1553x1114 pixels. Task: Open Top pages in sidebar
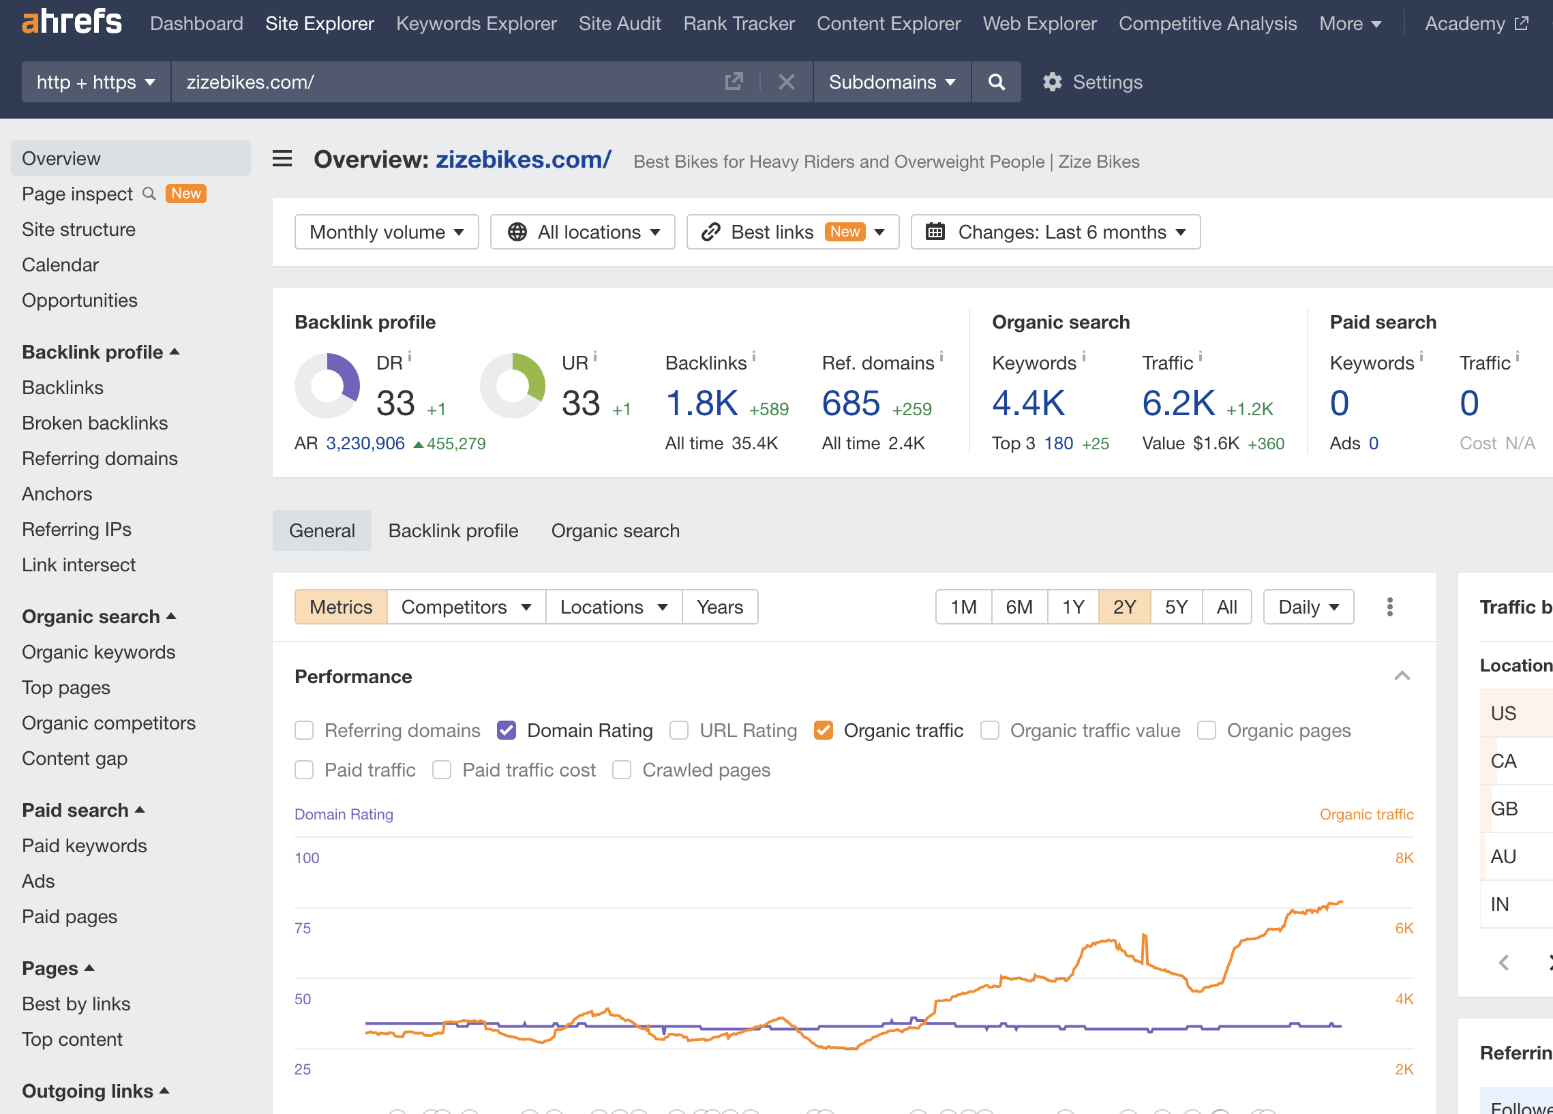click(65, 687)
